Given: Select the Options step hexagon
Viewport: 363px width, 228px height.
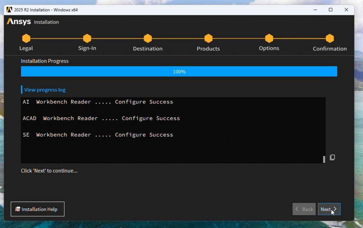Looking at the screenshot, I should [269, 38].
